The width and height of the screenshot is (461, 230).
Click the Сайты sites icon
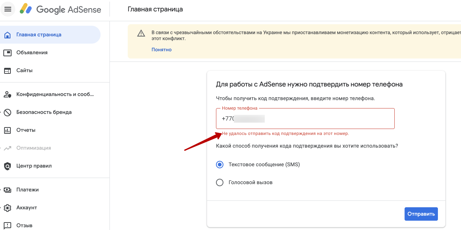(x=7, y=70)
